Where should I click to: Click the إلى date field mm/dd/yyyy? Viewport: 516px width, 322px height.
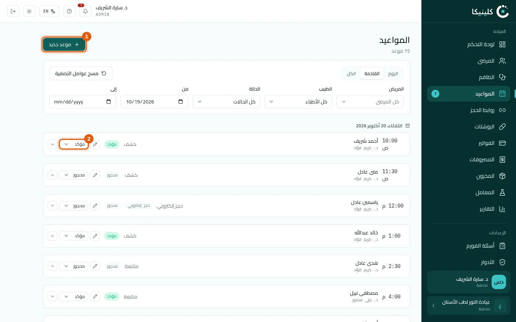tap(83, 102)
